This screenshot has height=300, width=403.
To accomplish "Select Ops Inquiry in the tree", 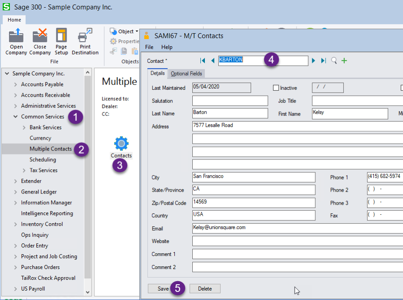I will (35, 235).
